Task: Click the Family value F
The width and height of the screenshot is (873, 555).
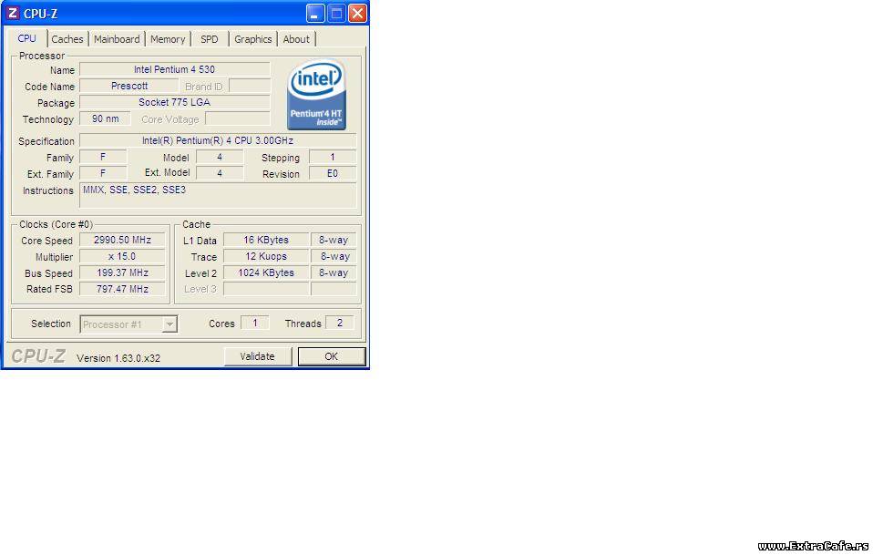Action: point(103,157)
